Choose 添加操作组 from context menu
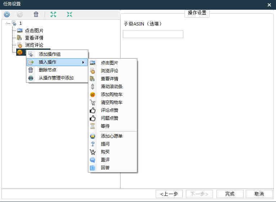This screenshot has height=202, width=276. click(57, 54)
